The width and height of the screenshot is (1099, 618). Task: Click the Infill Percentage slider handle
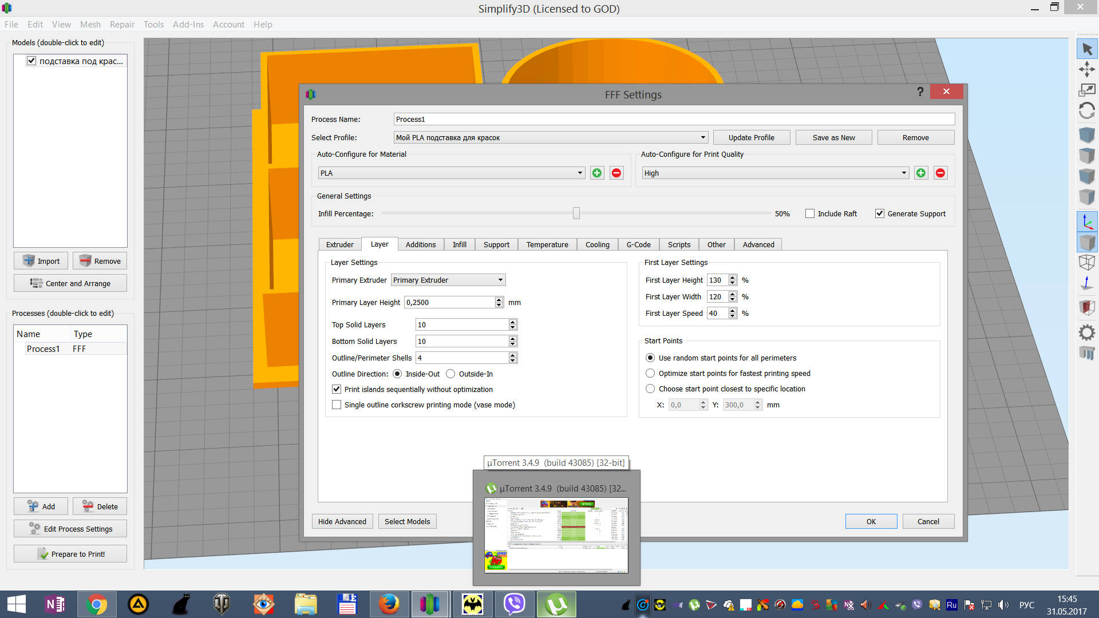576,213
